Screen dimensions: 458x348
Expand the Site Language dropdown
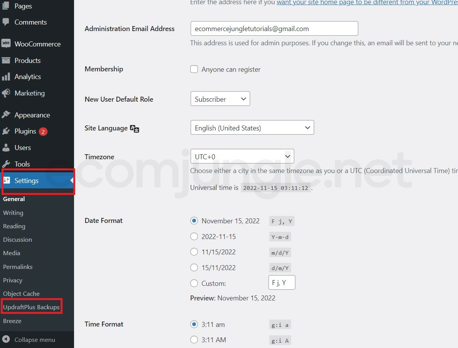coord(252,127)
